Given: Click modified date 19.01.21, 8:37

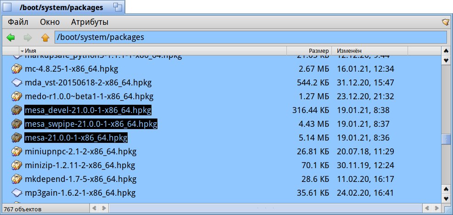Looking at the screenshot, I should [363, 124].
